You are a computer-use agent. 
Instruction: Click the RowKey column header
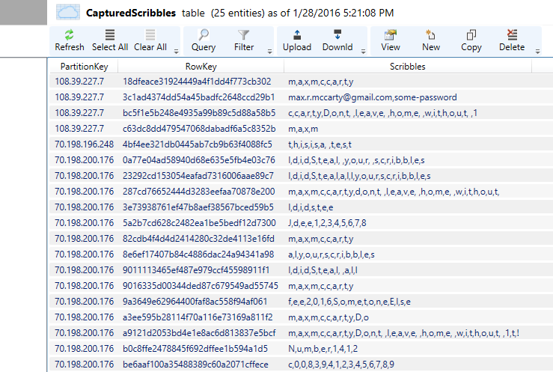point(200,67)
